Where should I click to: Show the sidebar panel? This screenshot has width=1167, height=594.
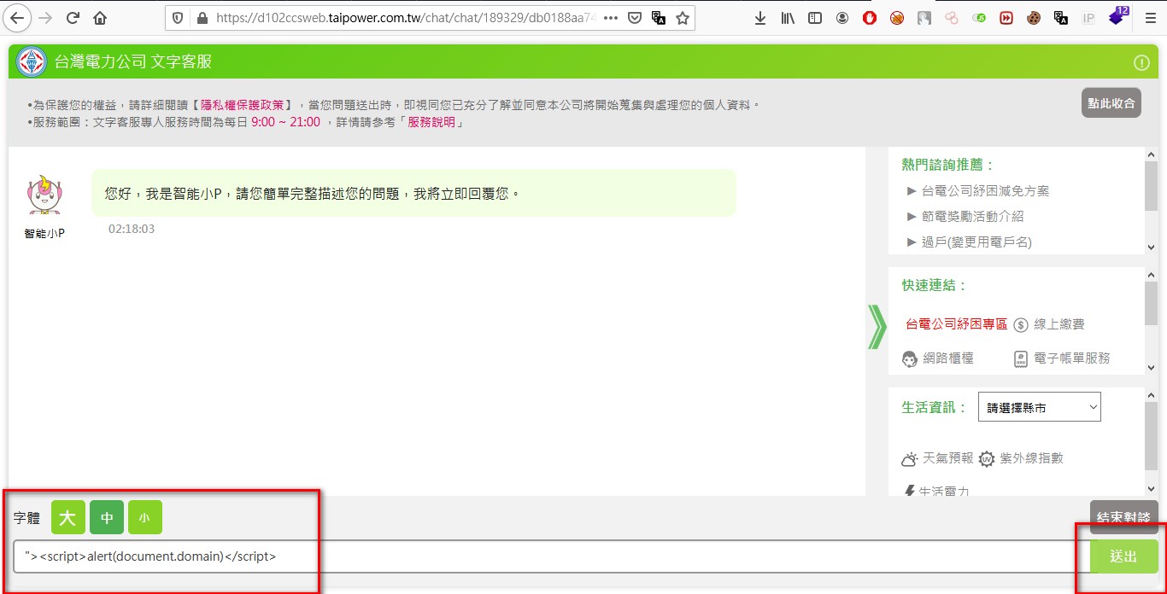pyautogui.click(x=815, y=18)
